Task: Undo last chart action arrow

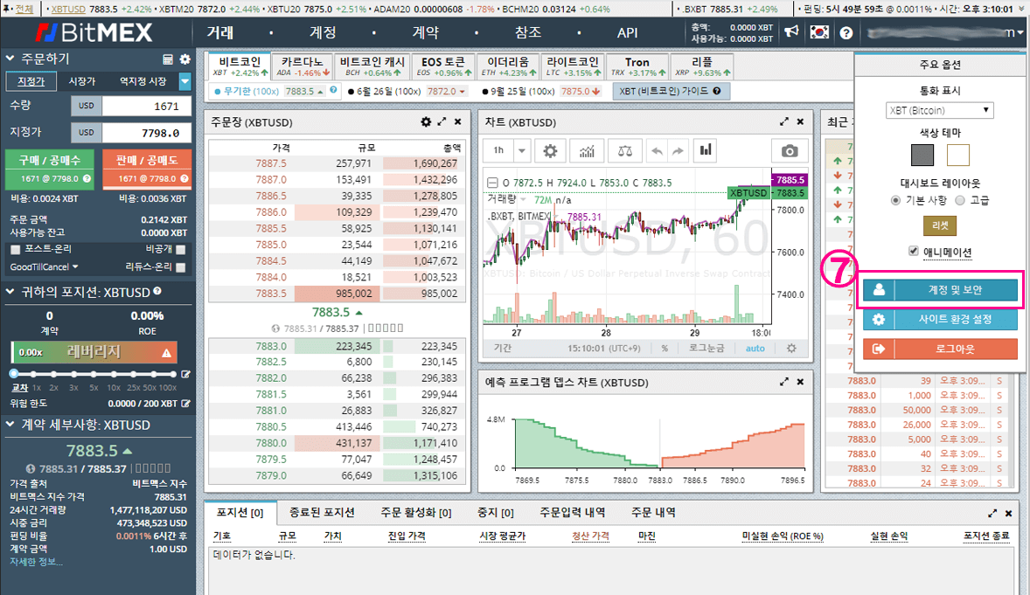Action: (x=657, y=151)
